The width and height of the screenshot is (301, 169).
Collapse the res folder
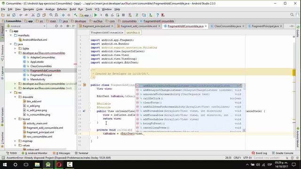tap(11, 92)
